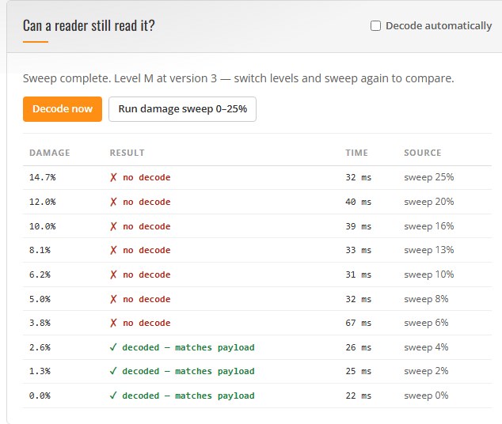Select 'decoded – matches payload' in sweep 0% row
Image resolution: width=502 pixels, height=424 pixels.
[x=182, y=396]
